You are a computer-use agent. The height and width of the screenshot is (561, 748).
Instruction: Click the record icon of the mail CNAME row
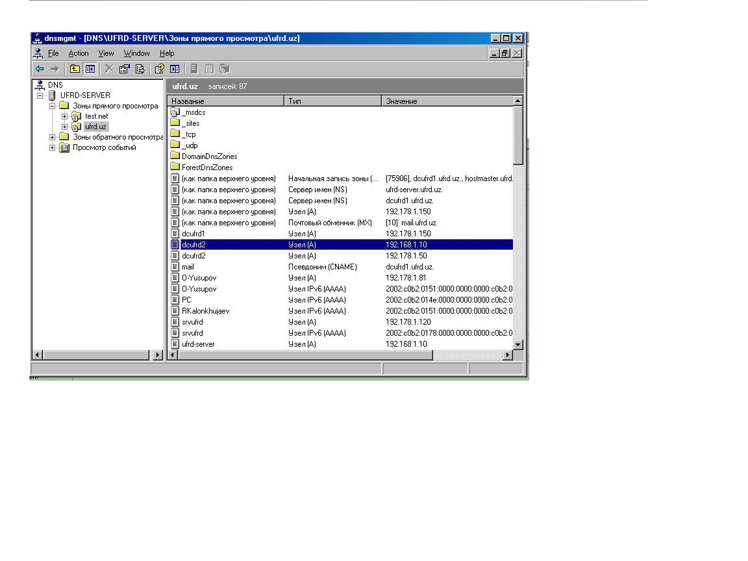(175, 267)
